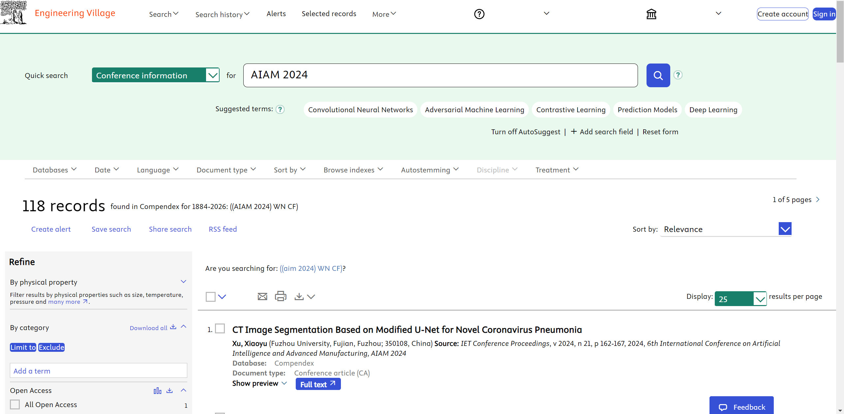Expand Show preview for first result
This screenshot has height=414, width=844.
[x=259, y=383]
